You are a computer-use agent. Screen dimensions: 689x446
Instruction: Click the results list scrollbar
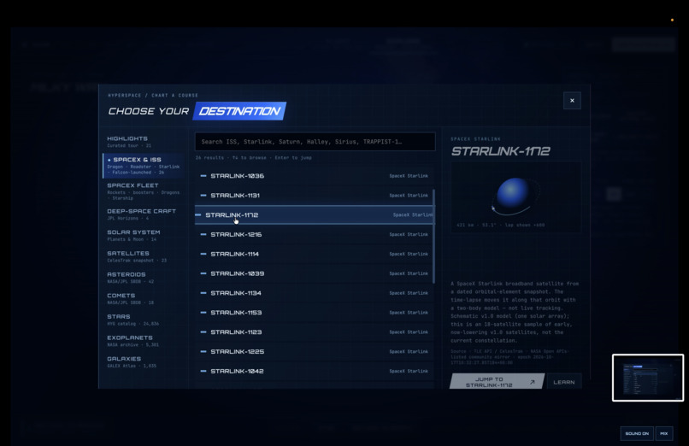(x=434, y=236)
